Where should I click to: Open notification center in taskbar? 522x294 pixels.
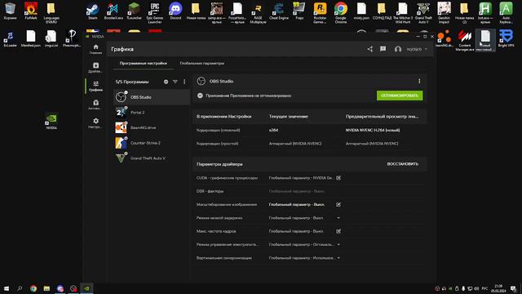[513, 288]
